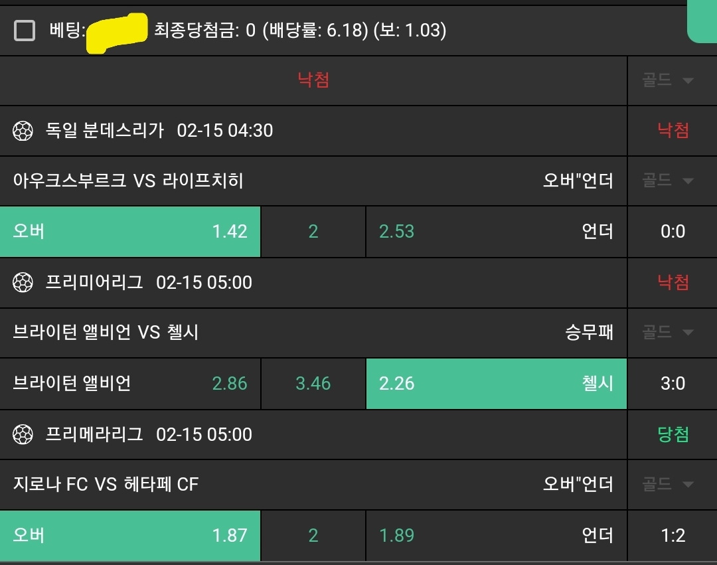
Task: Open the 골드 dropdown in 낙첨 header row
Action: (x=668, y=80)
